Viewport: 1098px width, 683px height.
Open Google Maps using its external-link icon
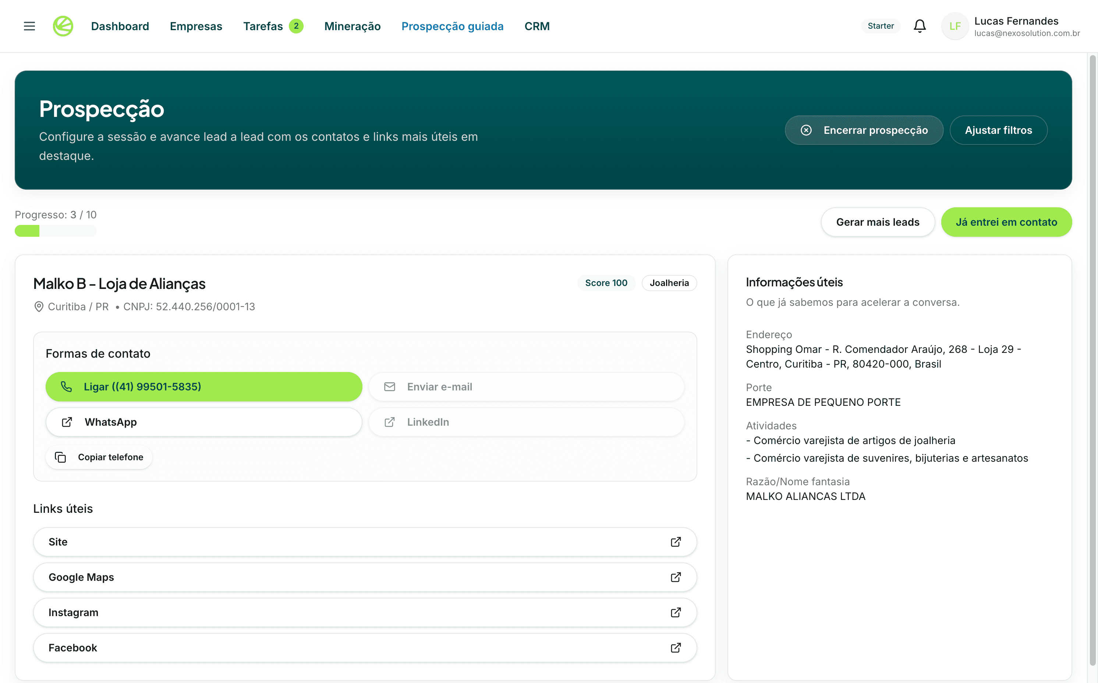(x=675, y=577)
